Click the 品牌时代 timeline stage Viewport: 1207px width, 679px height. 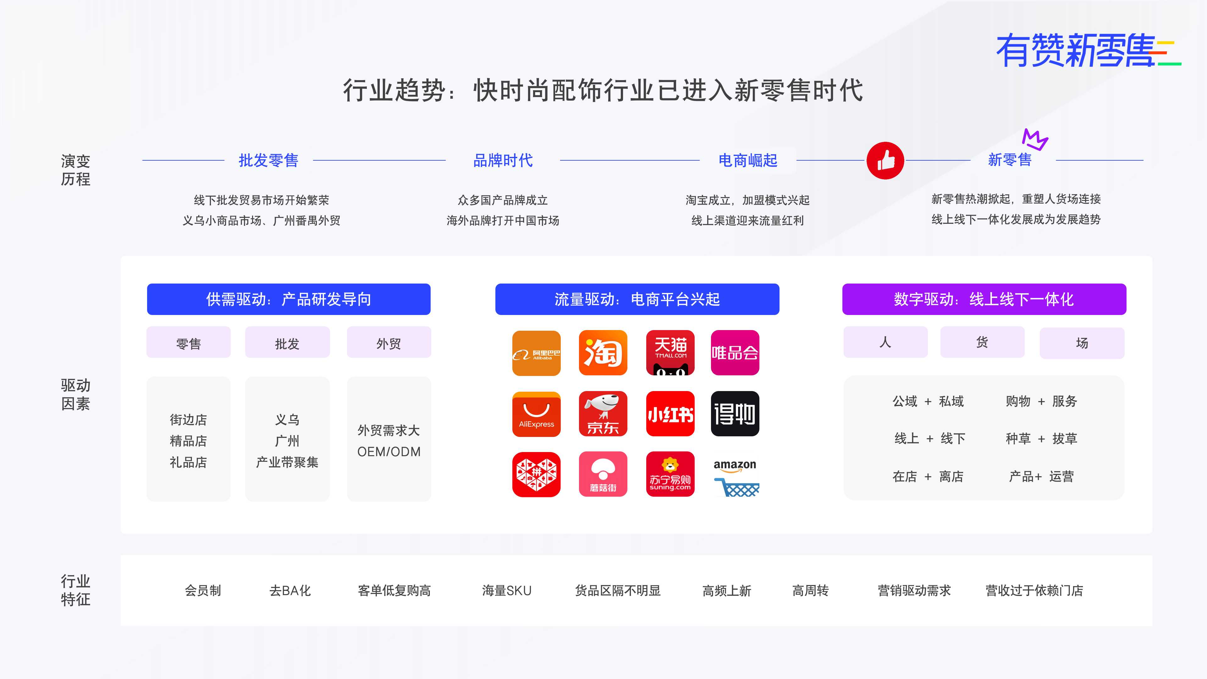click(503, 160)
